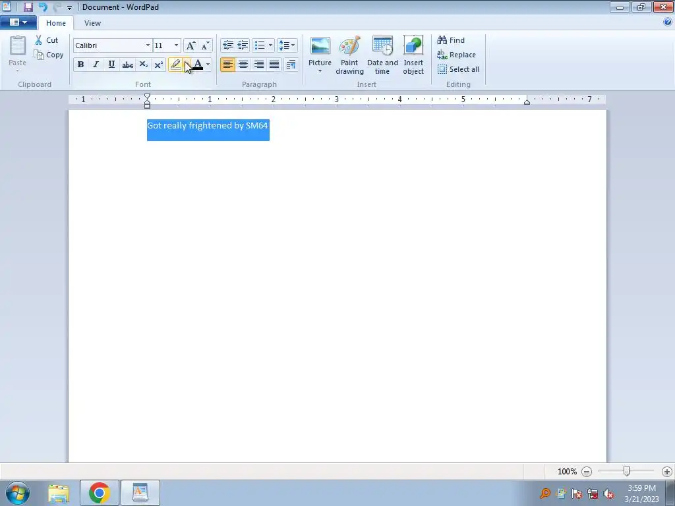Copy the selected text

tap(49, 55)
